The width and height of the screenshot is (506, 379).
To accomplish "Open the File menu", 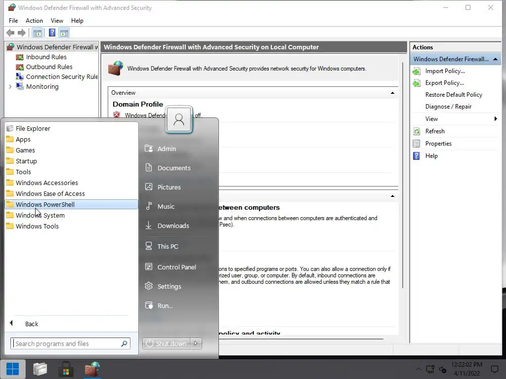I will point(13,21).
